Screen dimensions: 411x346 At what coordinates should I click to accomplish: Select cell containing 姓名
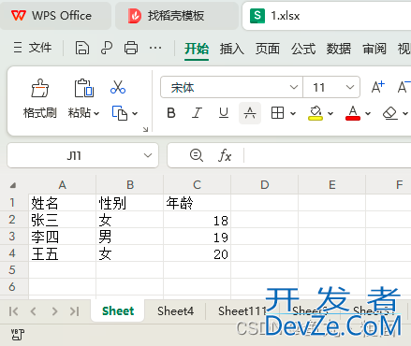click(63, 203)
